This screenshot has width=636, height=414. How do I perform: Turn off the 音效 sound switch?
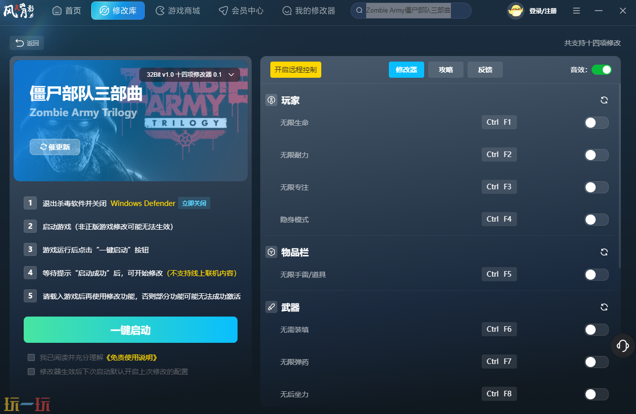point(602,70)
